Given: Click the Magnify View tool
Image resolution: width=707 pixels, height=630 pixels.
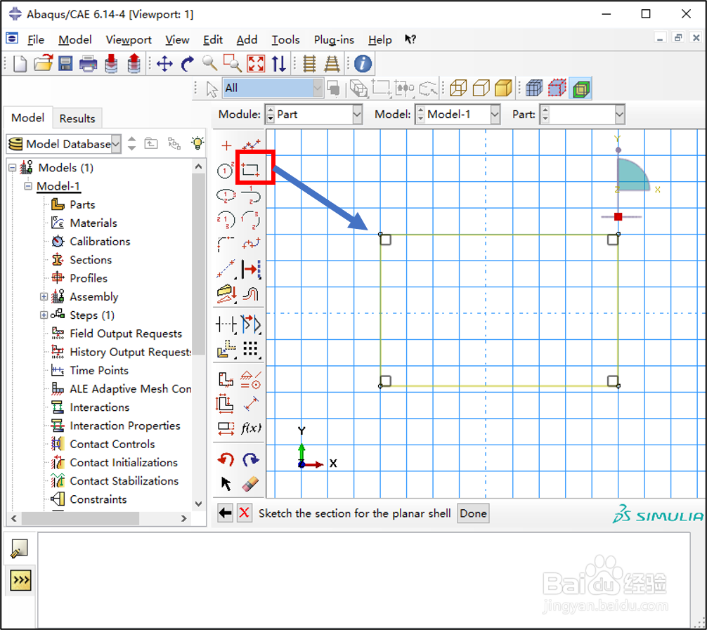Looking at the screenshot, I should (210, 63).
